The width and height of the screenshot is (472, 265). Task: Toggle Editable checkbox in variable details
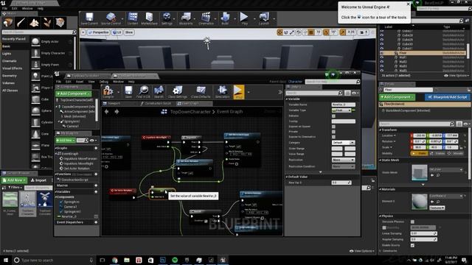333,116
